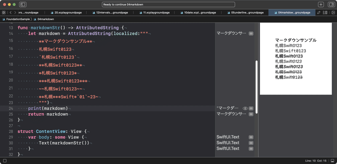
Task: Click '`札幌Swift0123`' code on line 17
Action: pyautogui.click(x=58, y=57)
